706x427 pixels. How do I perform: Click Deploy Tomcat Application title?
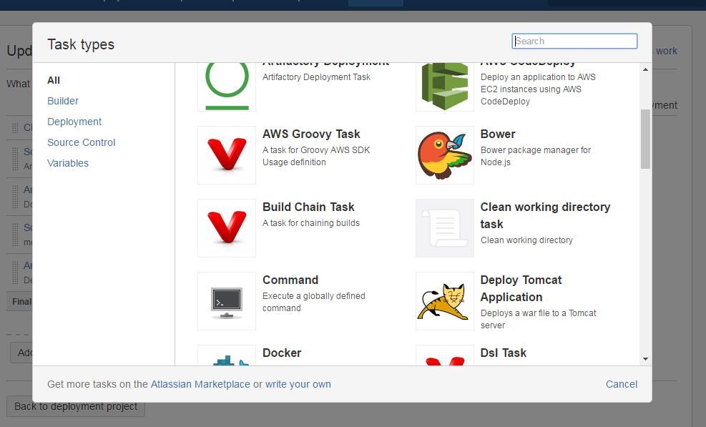tap(521, 289)
